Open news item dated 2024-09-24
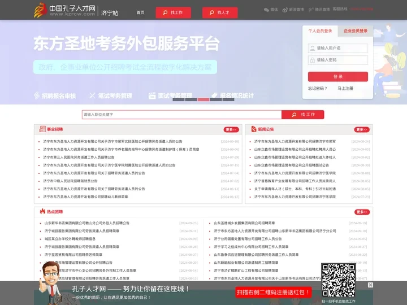This screenshot has width=407, height=305. click(x=295, y=141)
